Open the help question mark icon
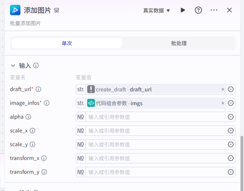The width and height of the screenshot is (244, 191). point(198,10)
